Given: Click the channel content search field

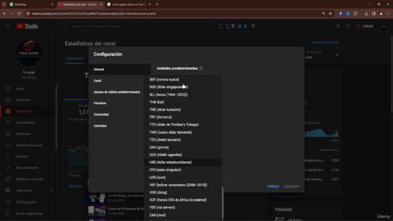Looking at the screenshot, I should pos(136,26).
